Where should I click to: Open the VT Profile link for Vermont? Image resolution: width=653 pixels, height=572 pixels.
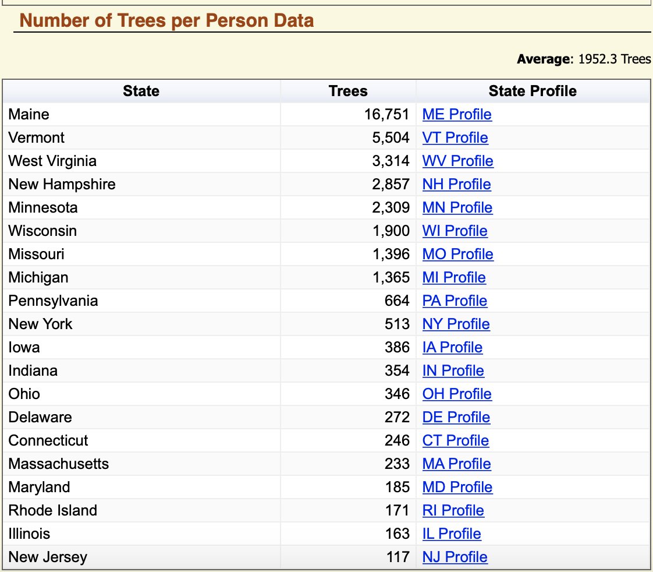(454, 137)
